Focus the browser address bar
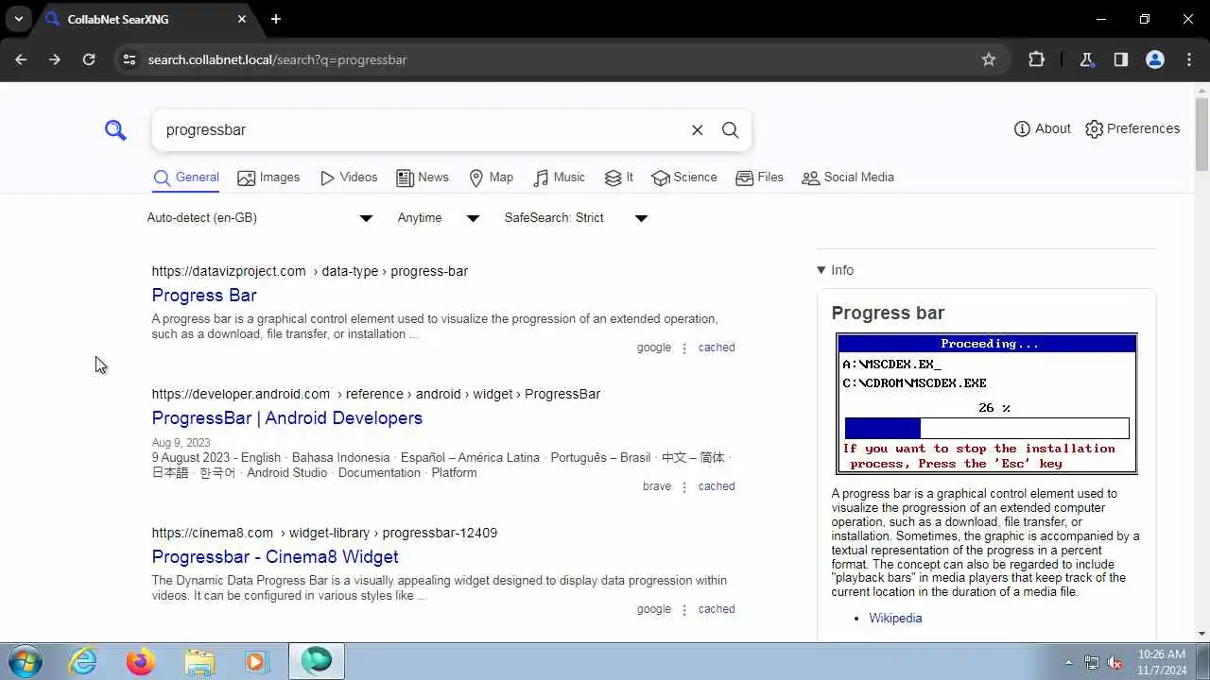Image resolution: width=1210 pixels, height=680 pixels. click(x=558, y=59)
